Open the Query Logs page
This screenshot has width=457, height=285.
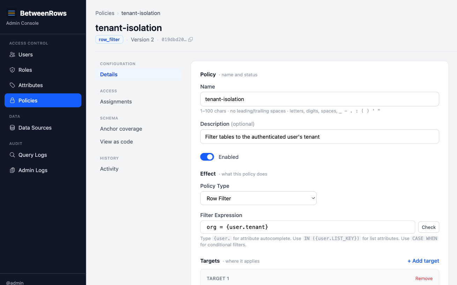pos(43,155)
